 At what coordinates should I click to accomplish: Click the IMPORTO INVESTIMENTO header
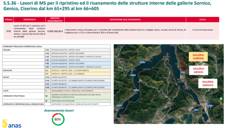[x=55, y=19]
